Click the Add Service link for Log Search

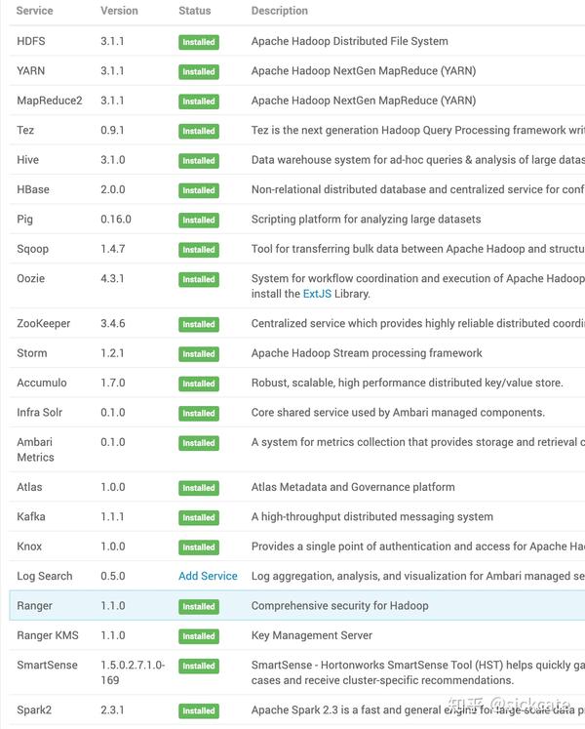click(x=208, y=576)
